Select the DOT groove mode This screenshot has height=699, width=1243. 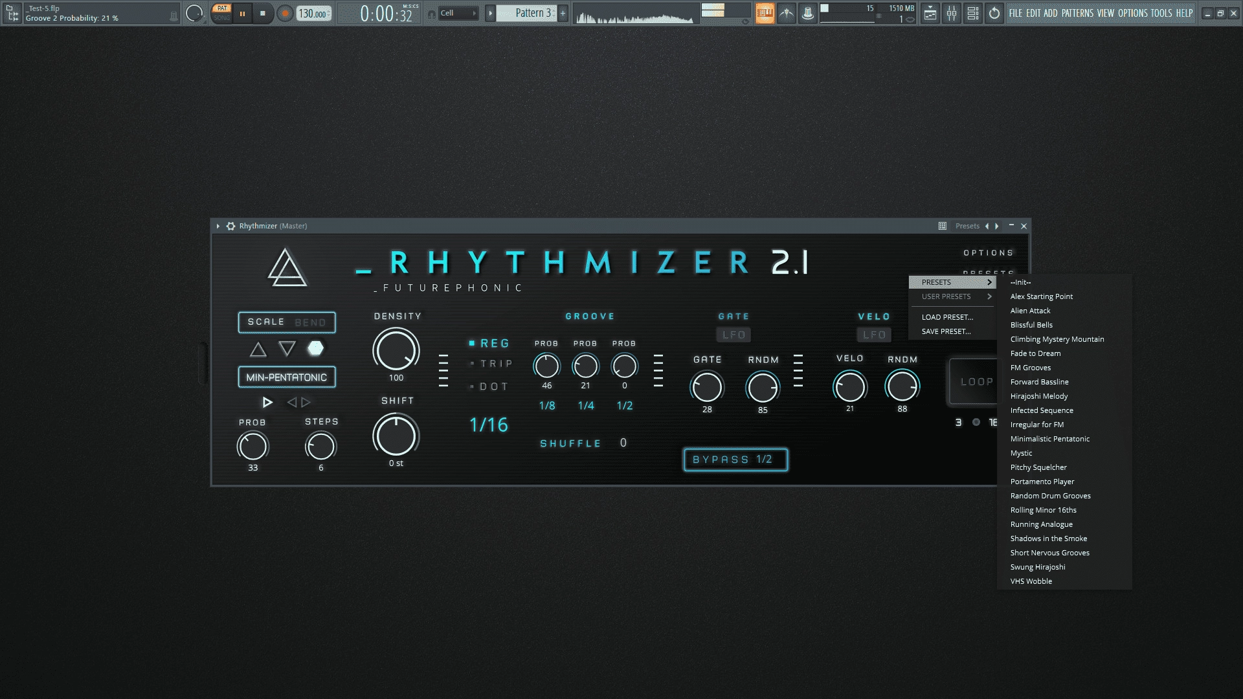(x=489, y=386)
